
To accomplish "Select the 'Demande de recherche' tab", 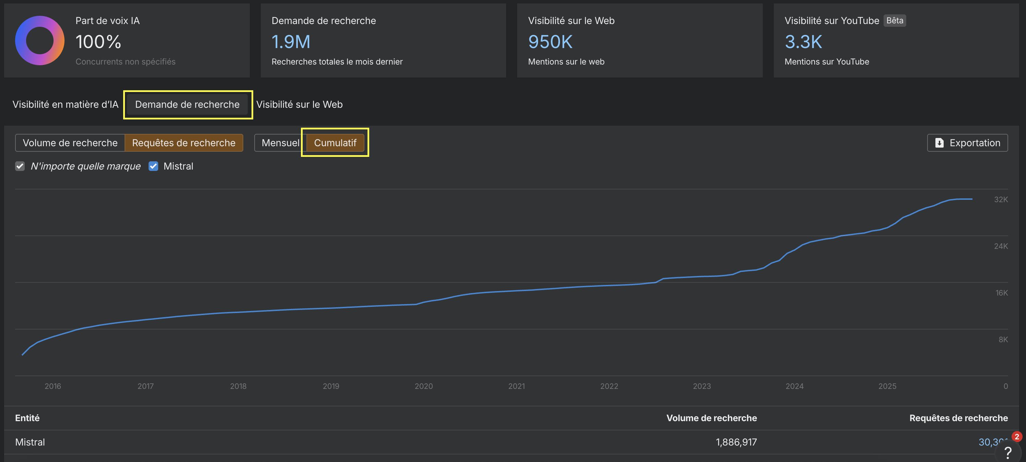I will pyautogui.click(x=187, y=104).
